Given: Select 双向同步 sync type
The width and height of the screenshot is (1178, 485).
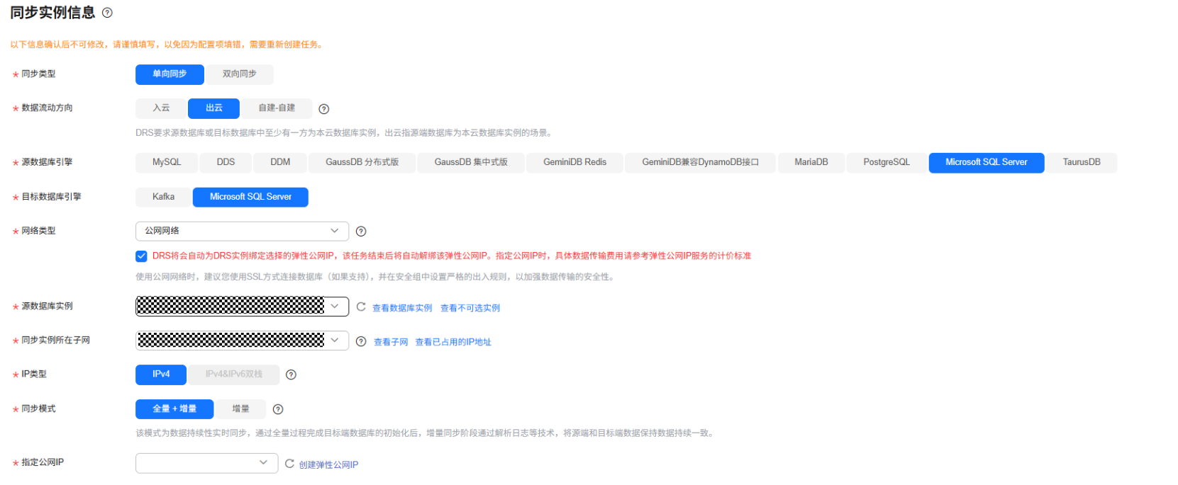Looking at the screenshot, I should (x=240, y=74).
